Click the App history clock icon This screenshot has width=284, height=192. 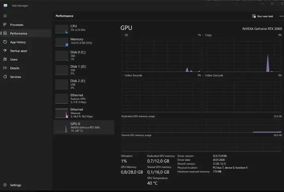[5, 42]
